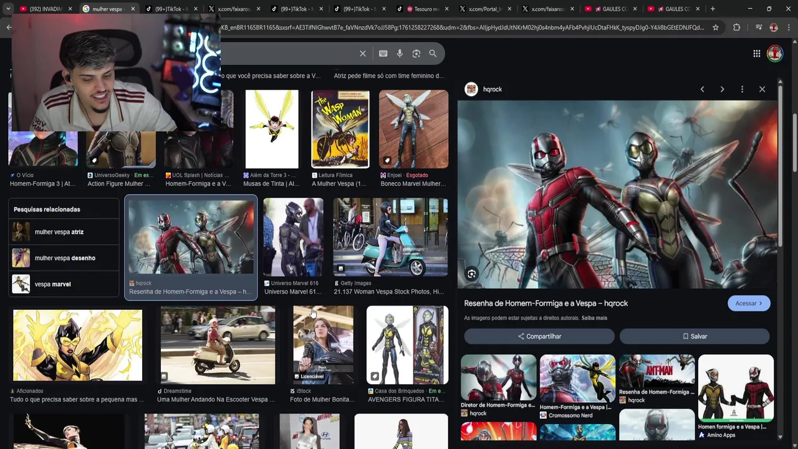Viewport: 798px width, 449px height.
Task: Open the Google account avatar menu
Action: 775,54
